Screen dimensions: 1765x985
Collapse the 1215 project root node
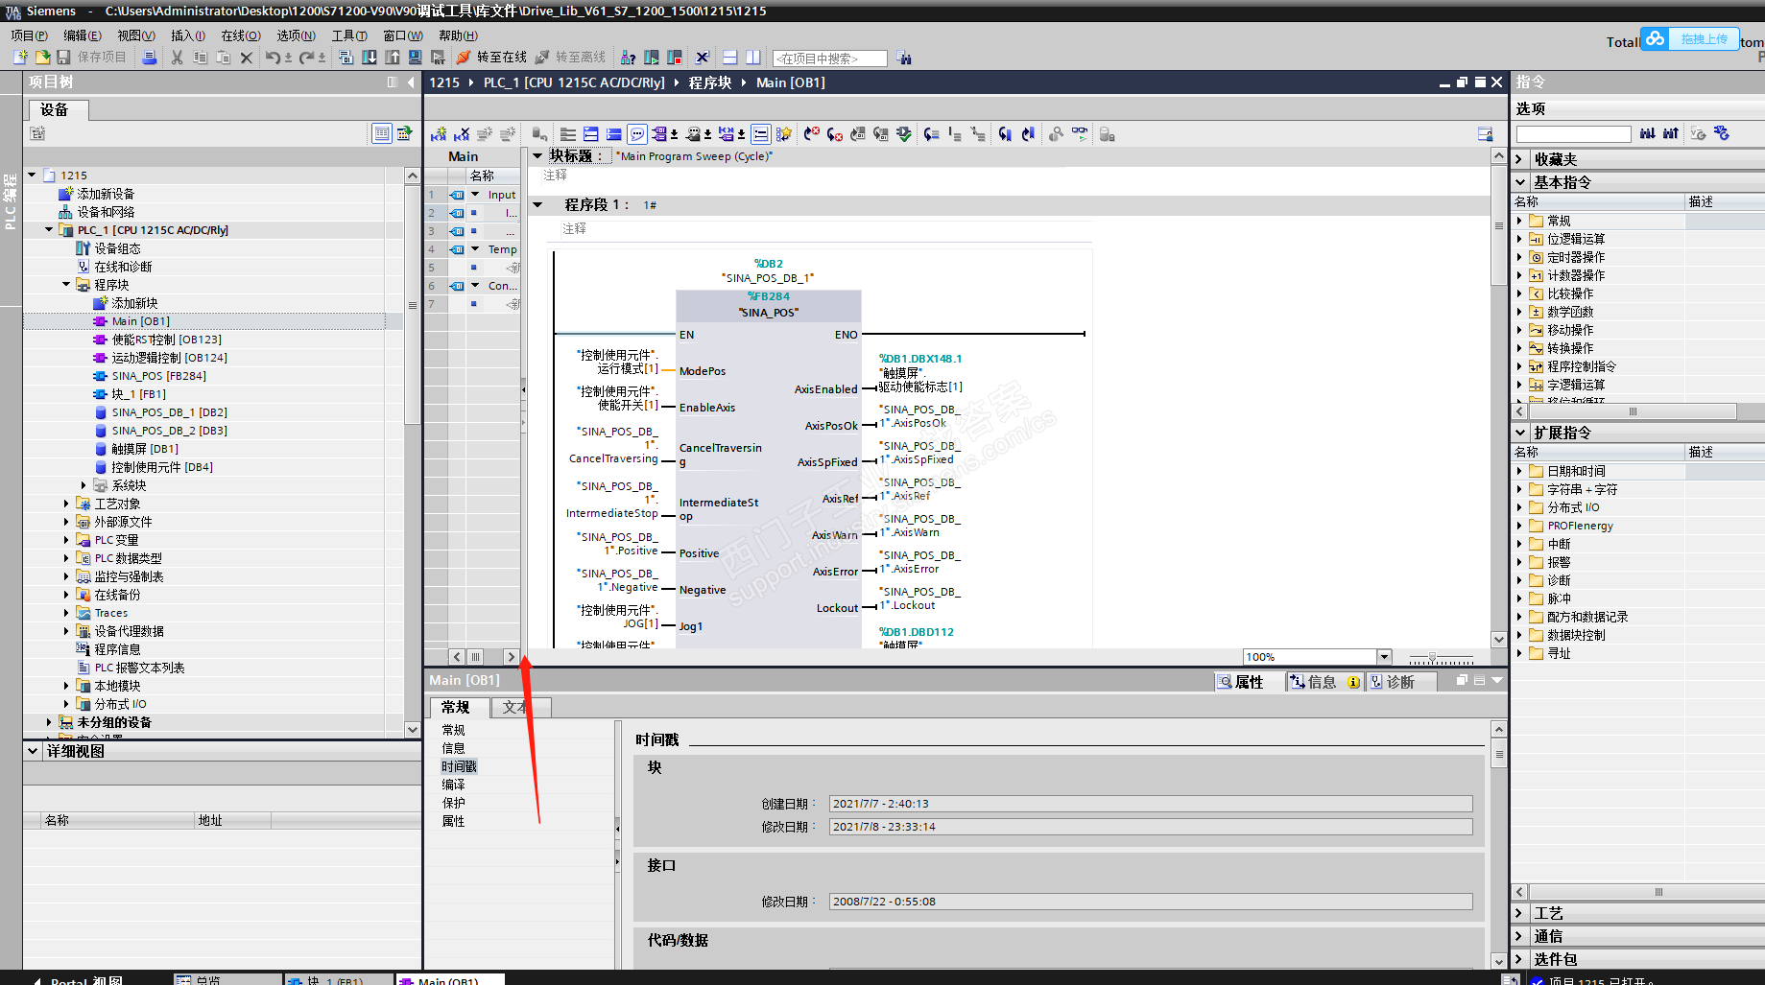point(32,175)
